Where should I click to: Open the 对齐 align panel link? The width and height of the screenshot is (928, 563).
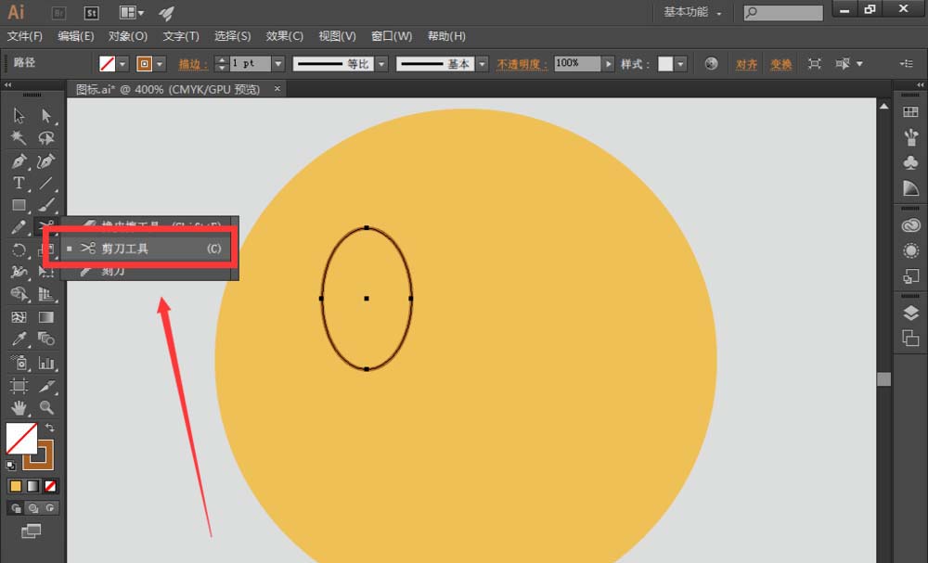746,64
